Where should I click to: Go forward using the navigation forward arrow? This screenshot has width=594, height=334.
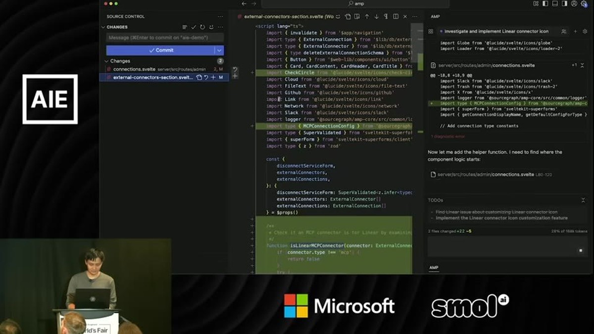coord(253,3)
